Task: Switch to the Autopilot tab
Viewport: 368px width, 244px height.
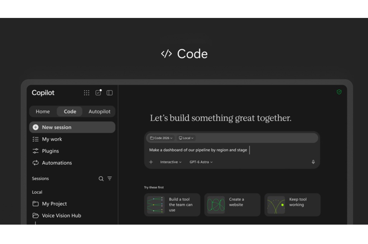Action: pos(99,111)
